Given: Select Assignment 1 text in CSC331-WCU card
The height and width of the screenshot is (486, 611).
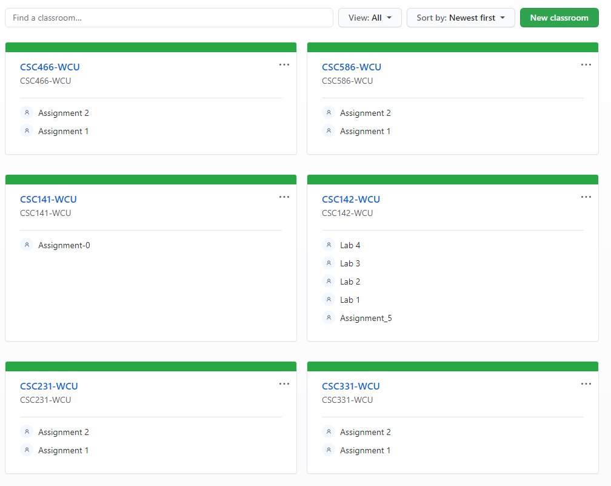Looking at the screenshot, I should pyautogui.click(x=365, y=450).
